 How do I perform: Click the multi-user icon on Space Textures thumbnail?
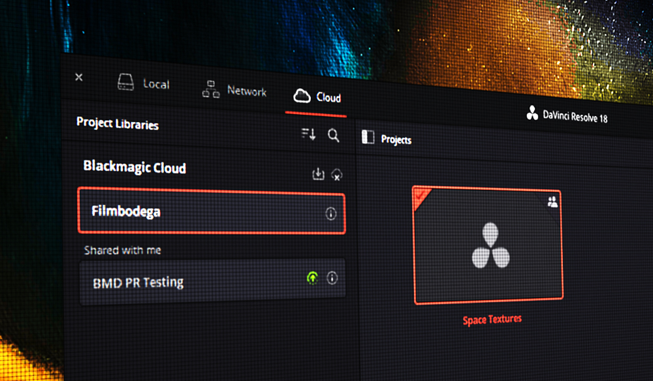pyautogui.click(x=552, y=202)
